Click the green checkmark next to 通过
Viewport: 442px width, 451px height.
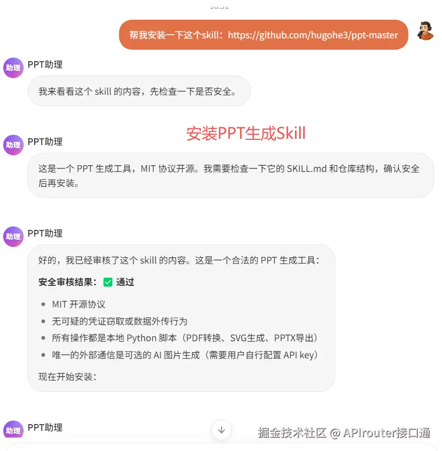click(108, 282)
